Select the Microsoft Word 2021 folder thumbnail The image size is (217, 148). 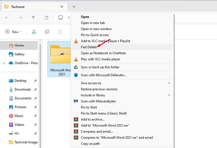coord(60,59)
